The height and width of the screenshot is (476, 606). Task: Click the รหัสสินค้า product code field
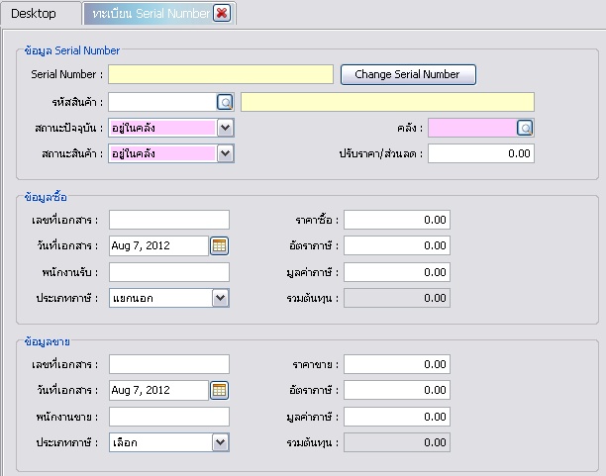162,102
